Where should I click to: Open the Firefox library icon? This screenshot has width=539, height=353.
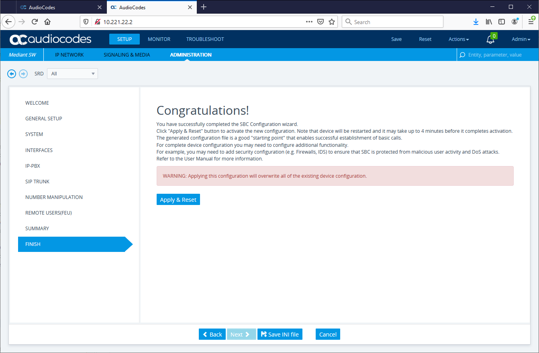pyautogui.click(x=489, y=22)
